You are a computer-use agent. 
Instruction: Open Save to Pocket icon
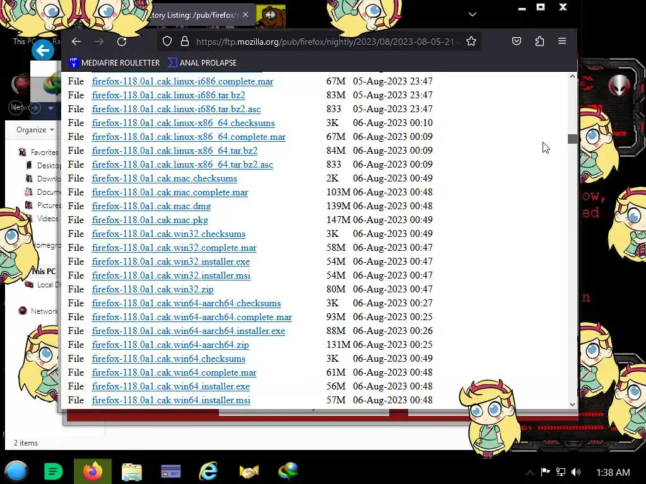[517, 41]
